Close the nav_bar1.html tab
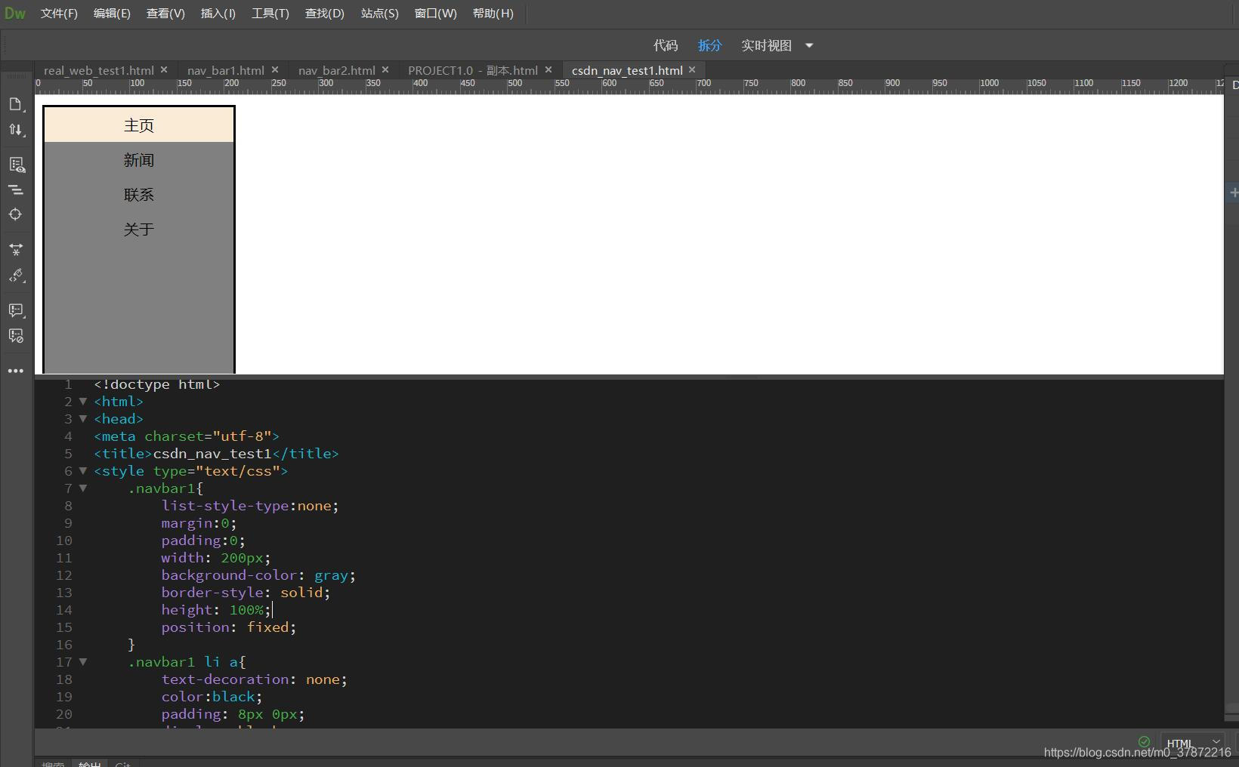1239x767 pixels. pyautogui.click(x=275, y=69)
